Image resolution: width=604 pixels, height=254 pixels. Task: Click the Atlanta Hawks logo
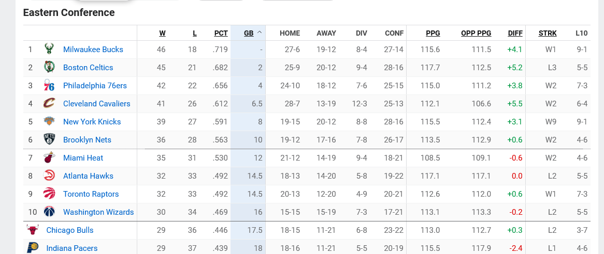(49, 176)
